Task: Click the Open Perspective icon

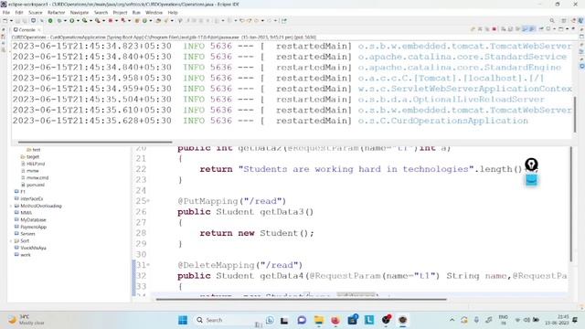Action: (x=564, y=20)
